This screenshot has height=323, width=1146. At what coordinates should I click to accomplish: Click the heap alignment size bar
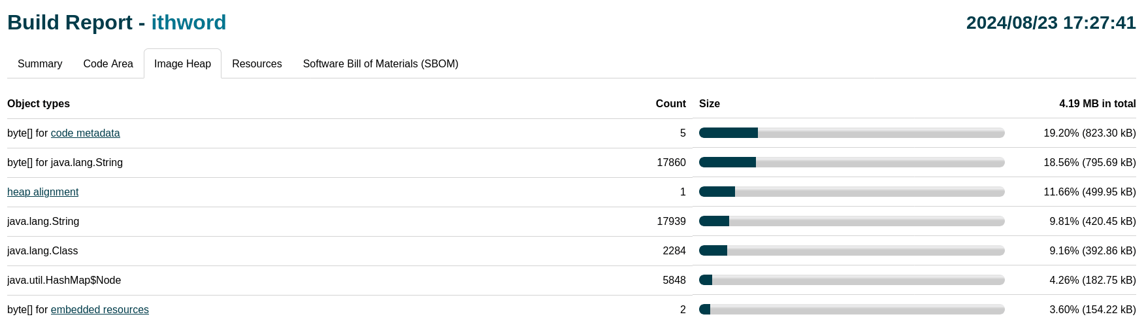click(851, 192)
